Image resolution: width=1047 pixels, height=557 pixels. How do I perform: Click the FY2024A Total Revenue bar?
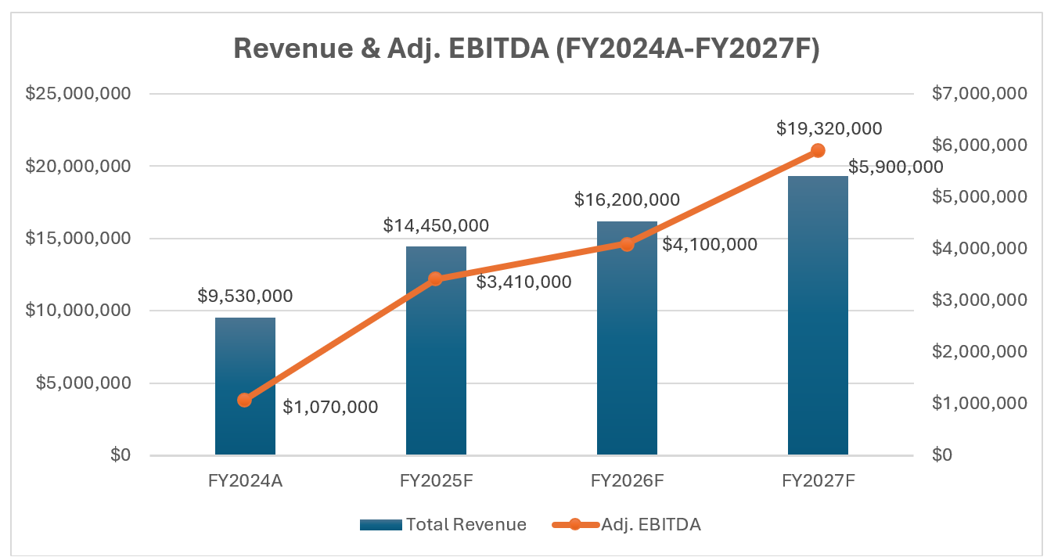click(245, 352)
